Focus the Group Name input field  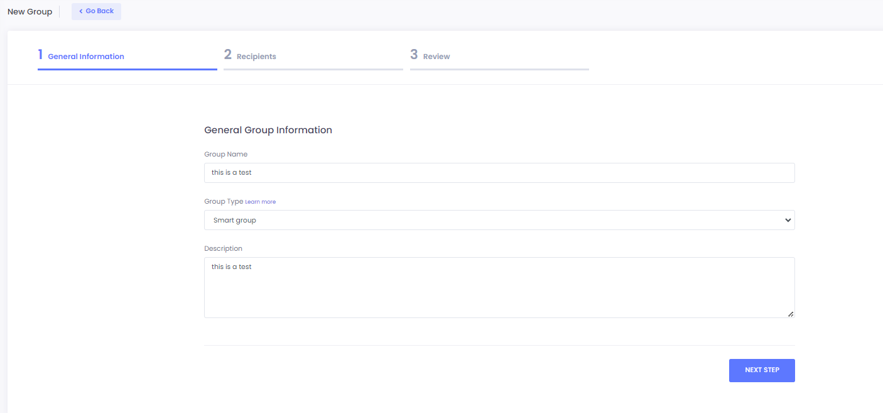[x=499, y=173]
